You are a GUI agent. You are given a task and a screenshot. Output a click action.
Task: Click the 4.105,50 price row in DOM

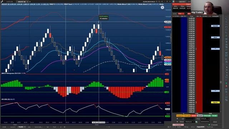(192, 18)
